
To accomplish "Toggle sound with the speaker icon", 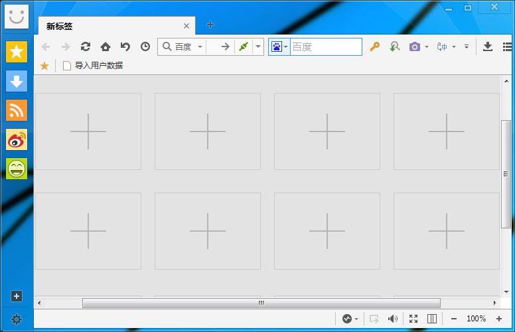I will click(392, 319).
